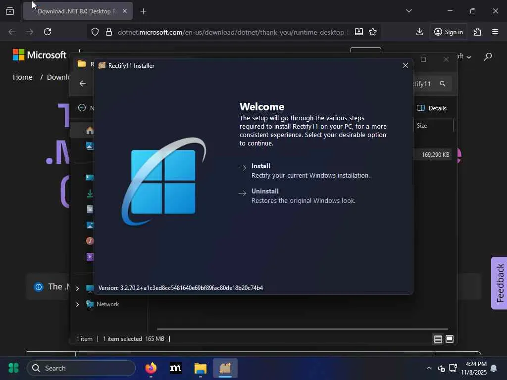507x380 pixels.
Task: Click New button in Explorer toolbar
Action: pos(86,108)
